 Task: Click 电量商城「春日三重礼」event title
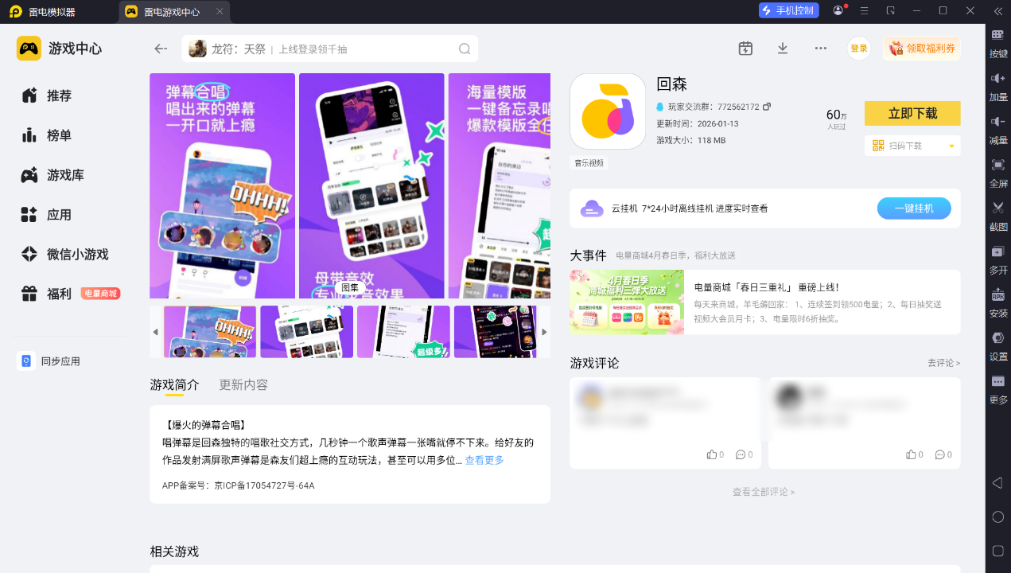pos(767,287)
